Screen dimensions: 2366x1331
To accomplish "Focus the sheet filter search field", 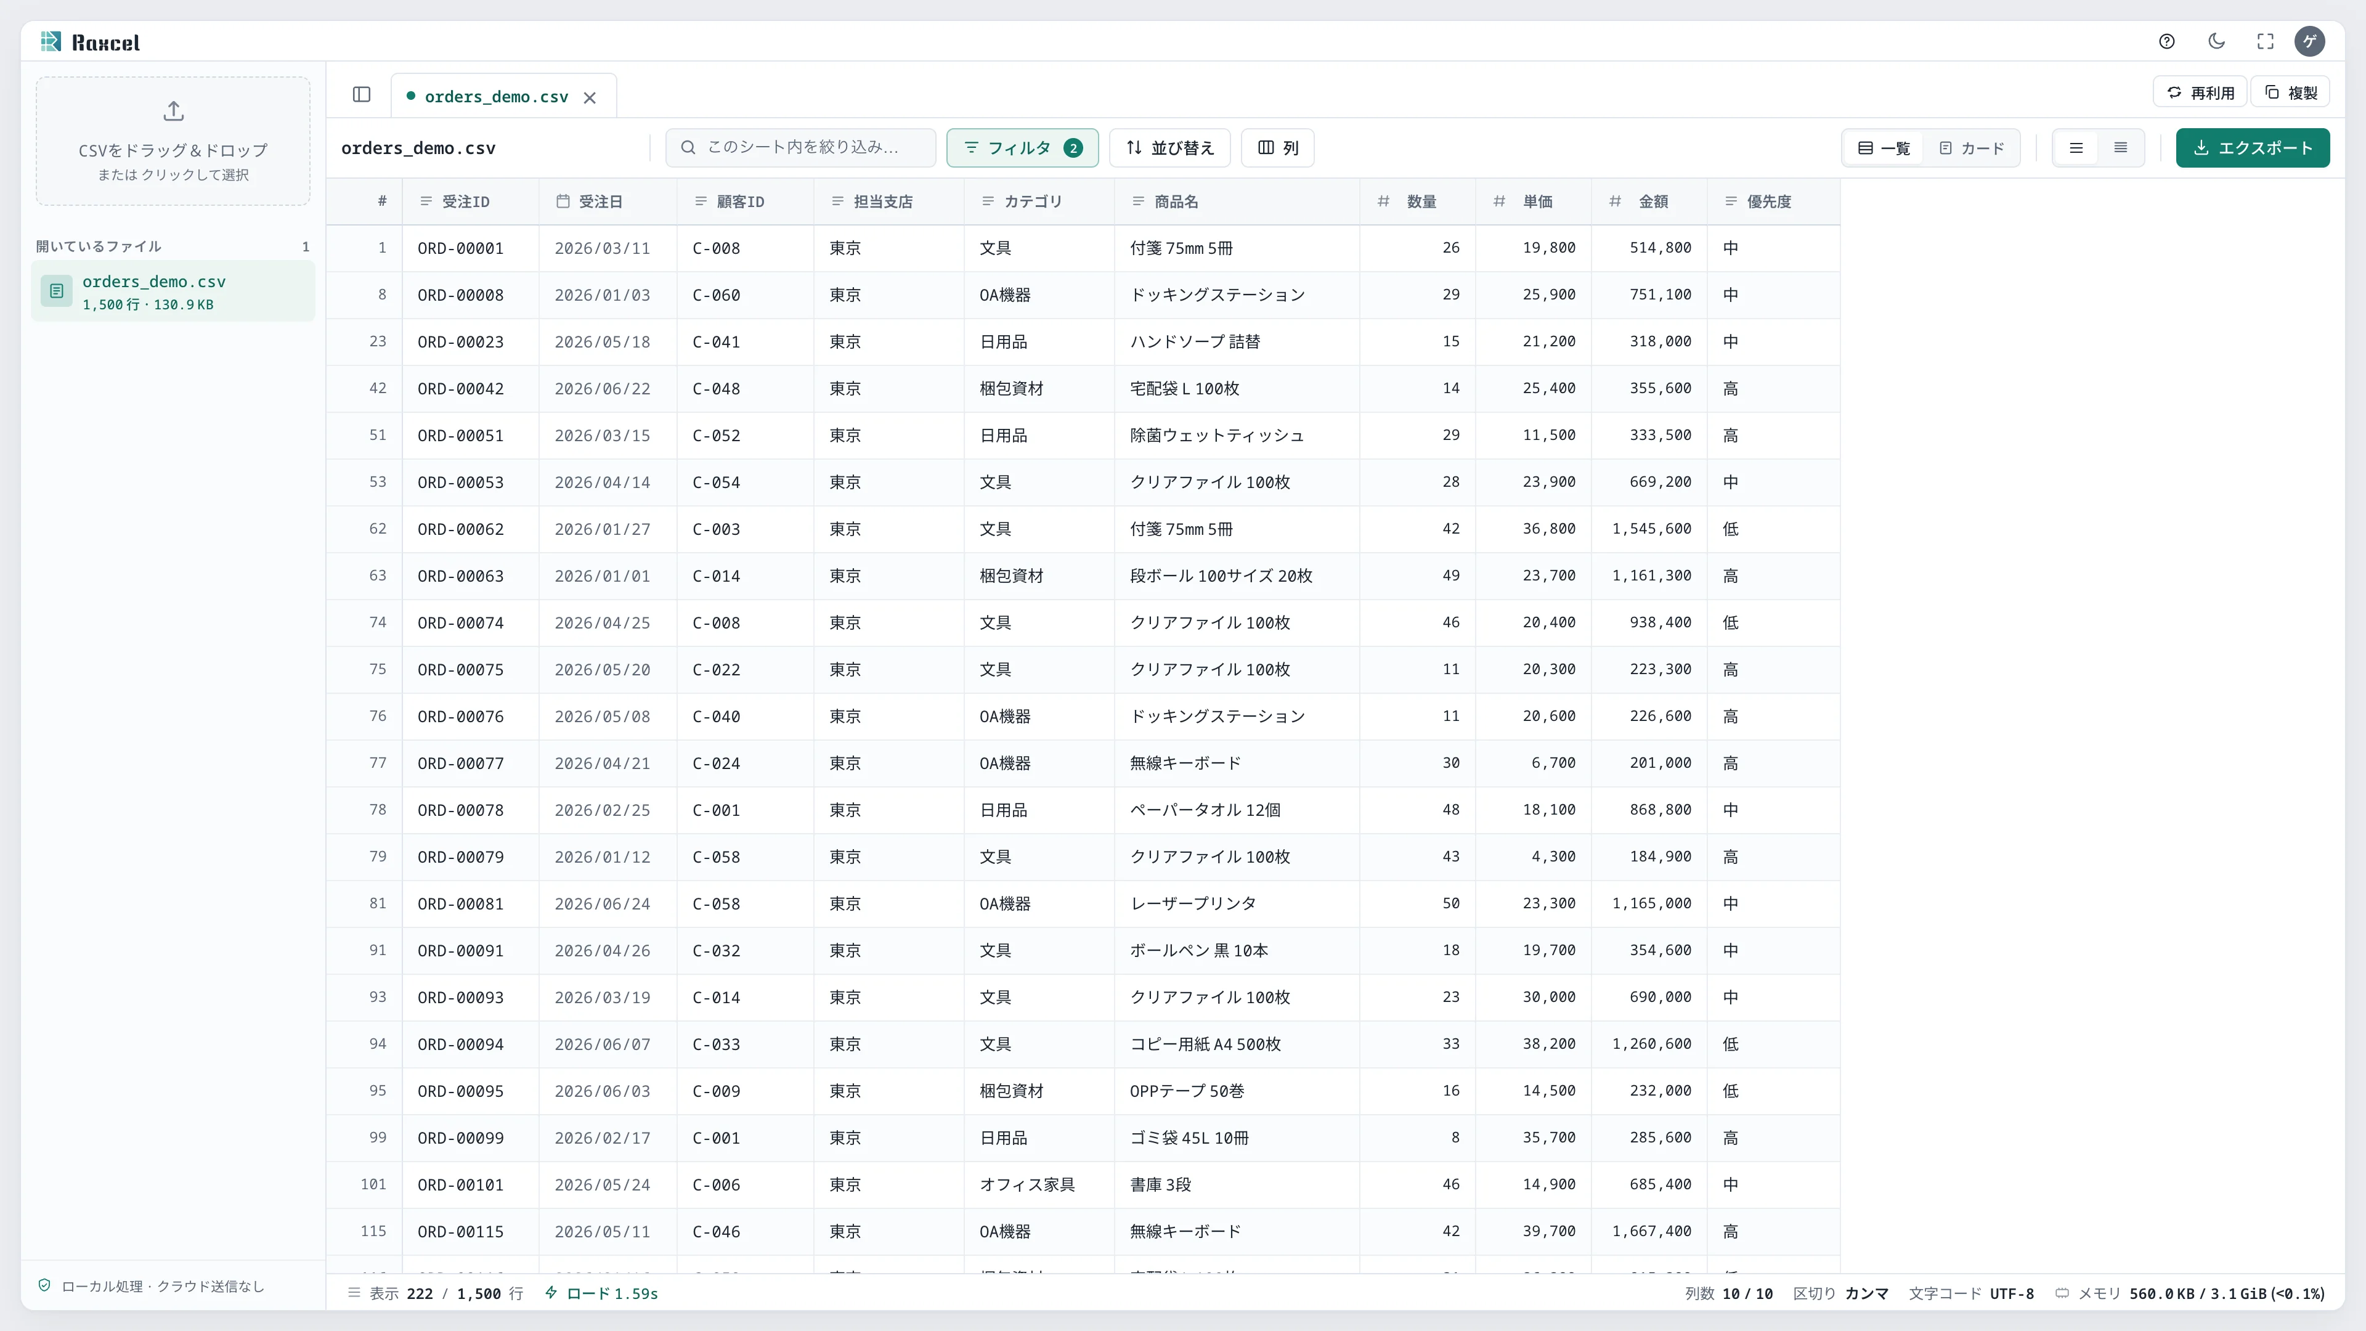I will pyautogui.click(x=800, y=147).
